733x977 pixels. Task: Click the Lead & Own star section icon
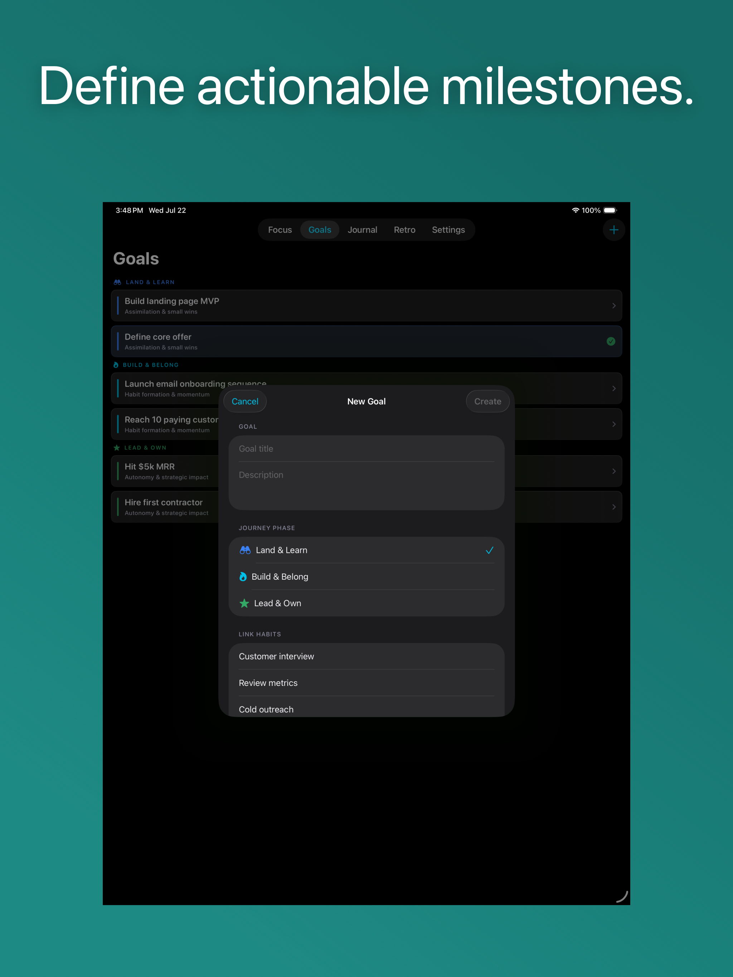117,447
